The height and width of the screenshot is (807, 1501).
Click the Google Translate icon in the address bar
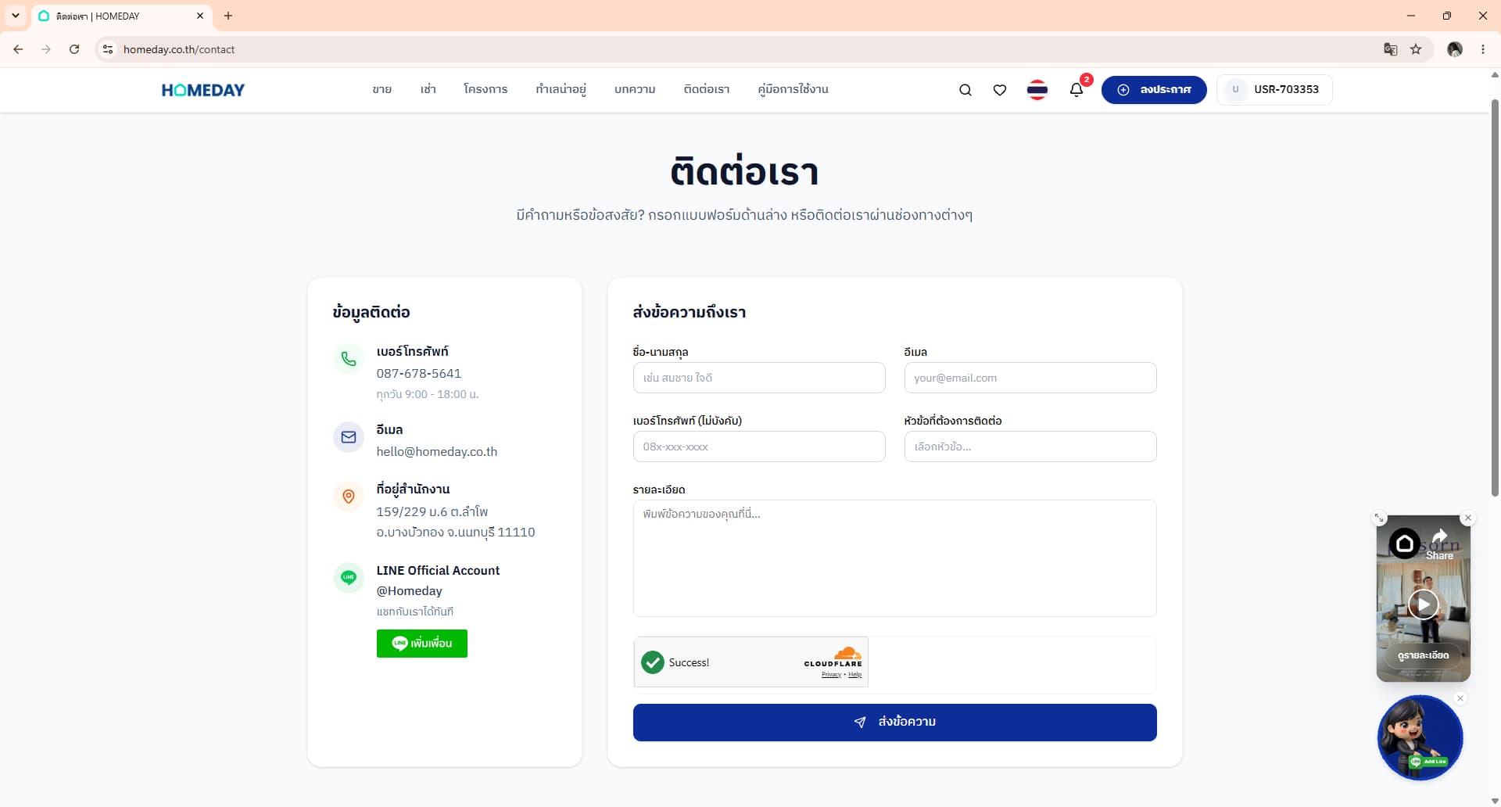[1390, 49]
